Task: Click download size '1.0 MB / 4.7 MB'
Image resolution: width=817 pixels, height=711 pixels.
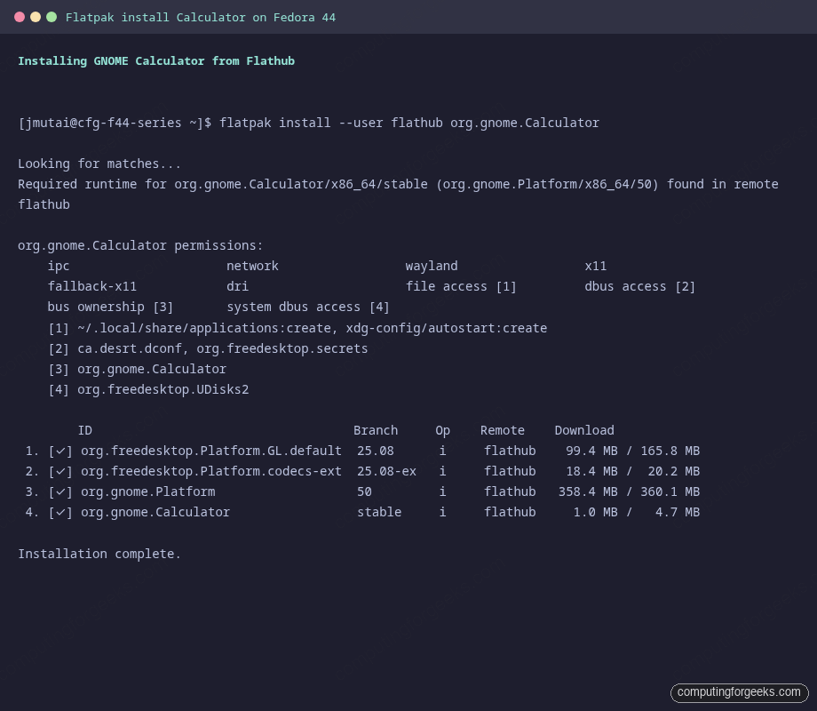Action: pyautogui.click(x=636, y=512)
